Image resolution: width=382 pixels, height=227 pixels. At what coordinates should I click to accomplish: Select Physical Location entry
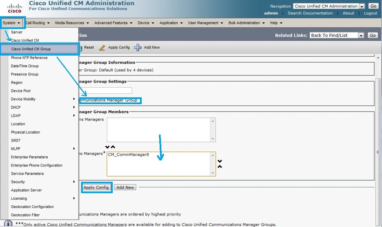[x=25, y=133]
